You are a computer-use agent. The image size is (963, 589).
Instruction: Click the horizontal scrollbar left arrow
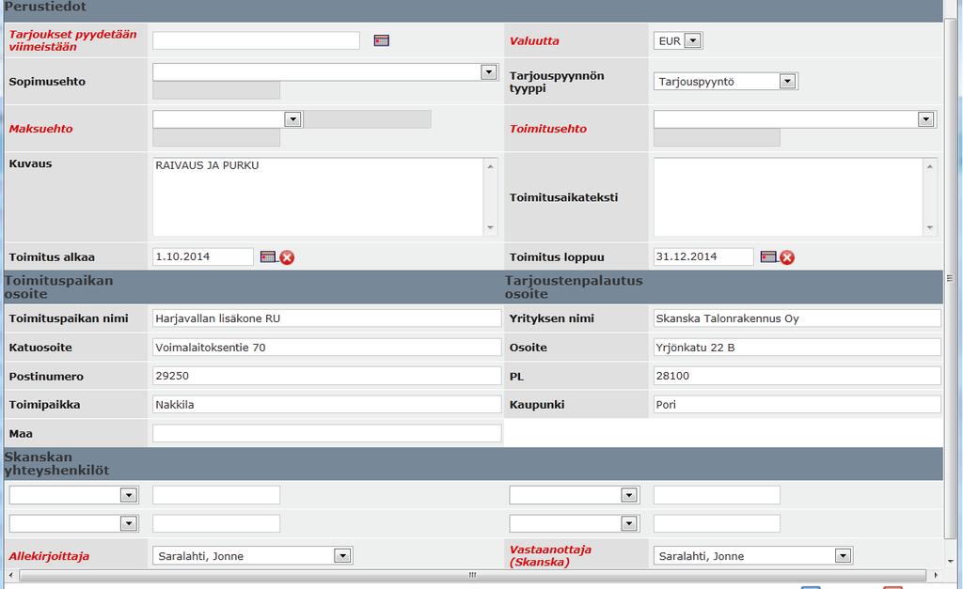(x=10, y=575)
